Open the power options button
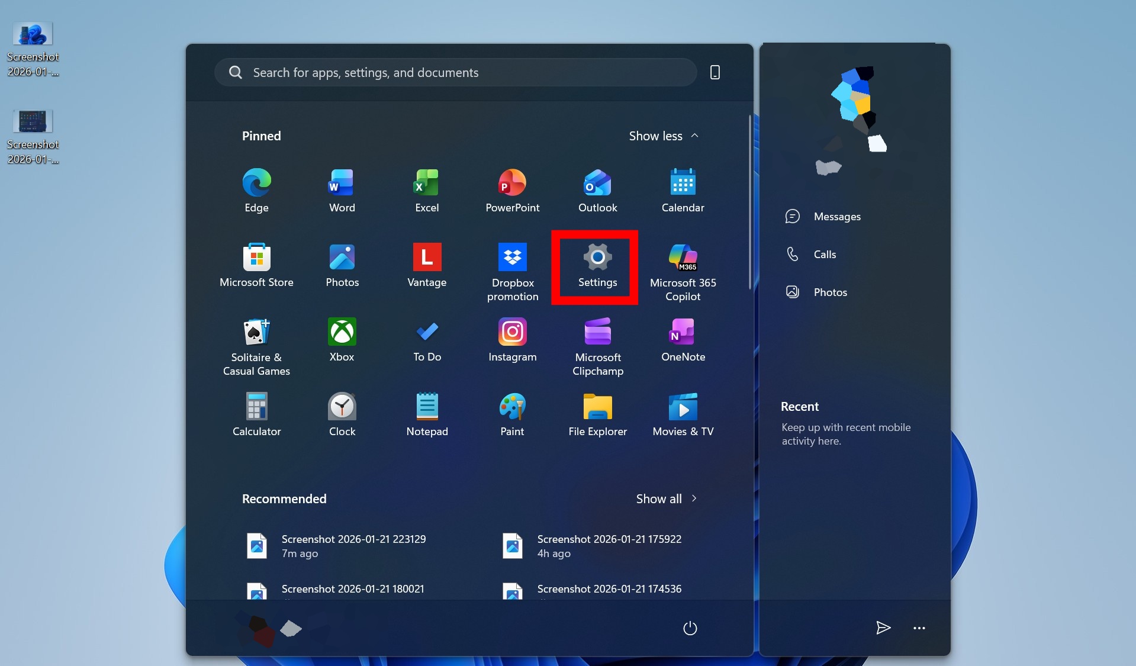1136x666 pixels. coord(690,628)
